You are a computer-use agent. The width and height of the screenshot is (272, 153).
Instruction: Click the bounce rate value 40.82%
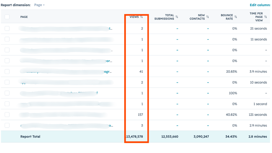point(231,115)
